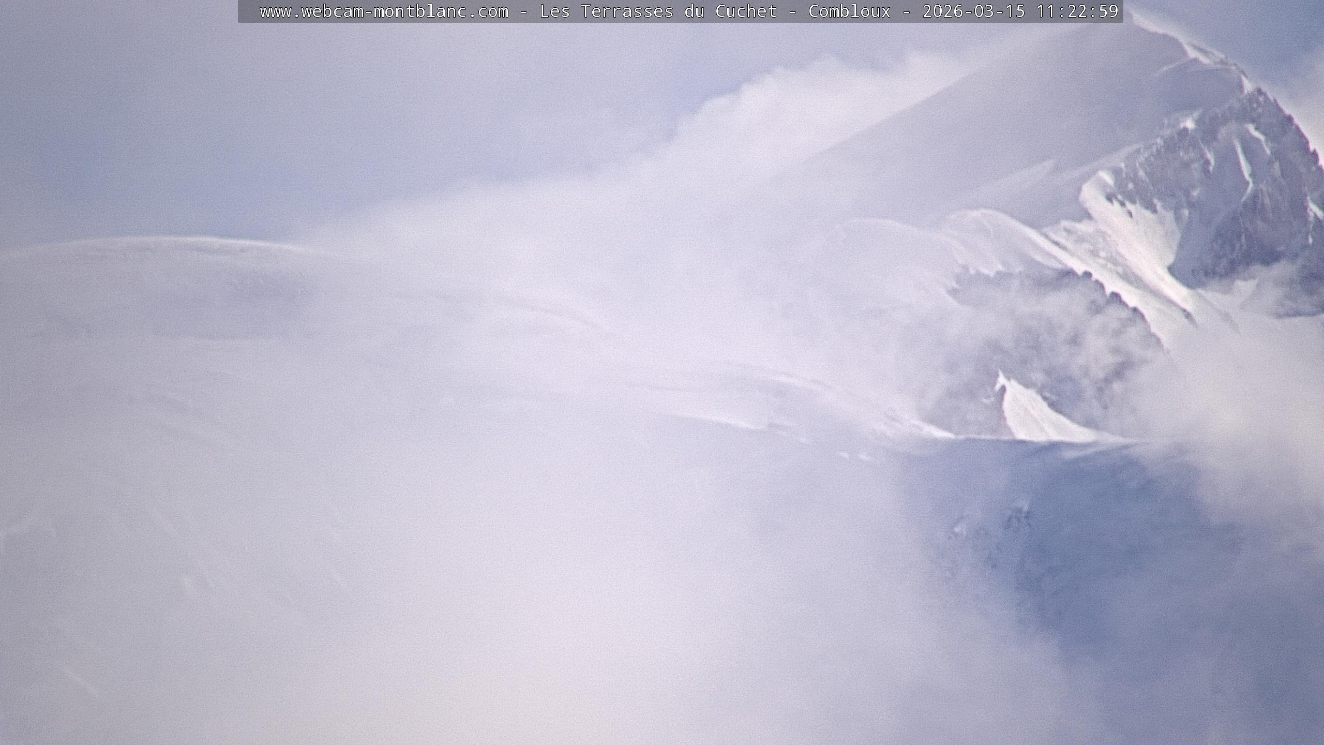Click the 11:22:59 time stamp
The image size is (1324, 745).
[x=1077, y=11]
